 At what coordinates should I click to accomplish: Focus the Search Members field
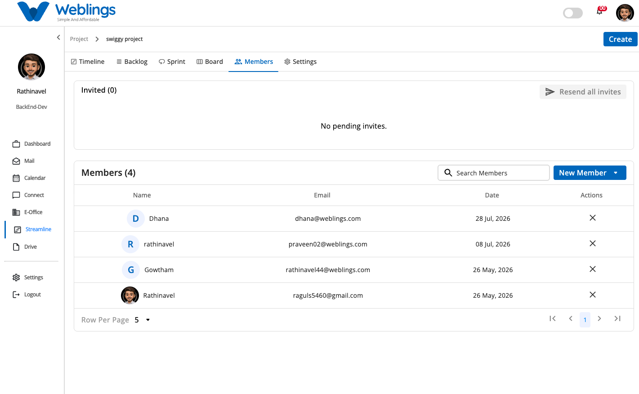(x=494, y=173)
